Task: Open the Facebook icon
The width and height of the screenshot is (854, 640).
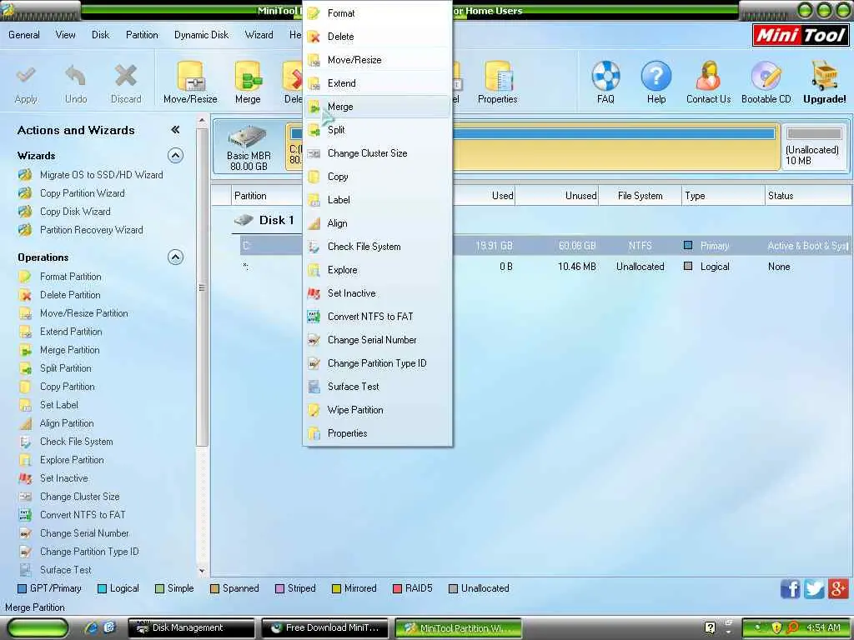Action: 791,588
